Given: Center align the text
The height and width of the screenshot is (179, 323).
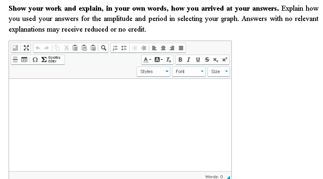Looking at the screenshot, I should [x=163, y=48].
